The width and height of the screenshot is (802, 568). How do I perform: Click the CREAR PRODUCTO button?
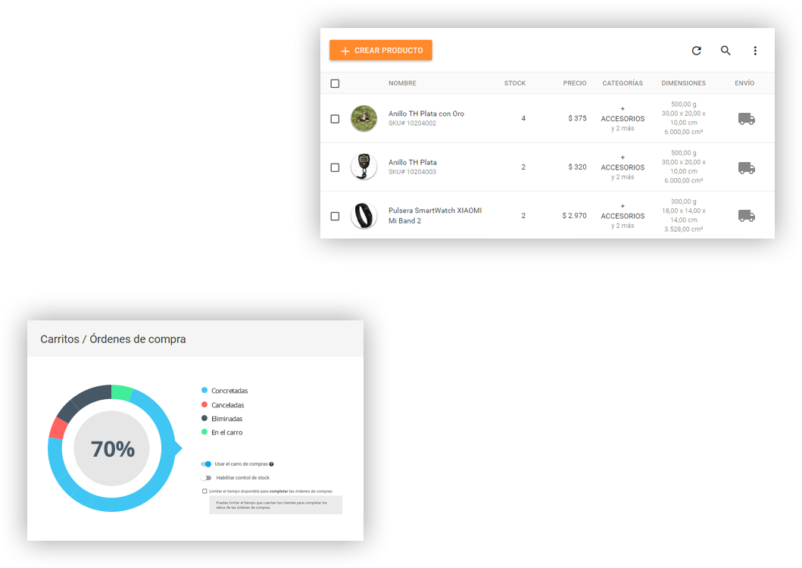381,51
